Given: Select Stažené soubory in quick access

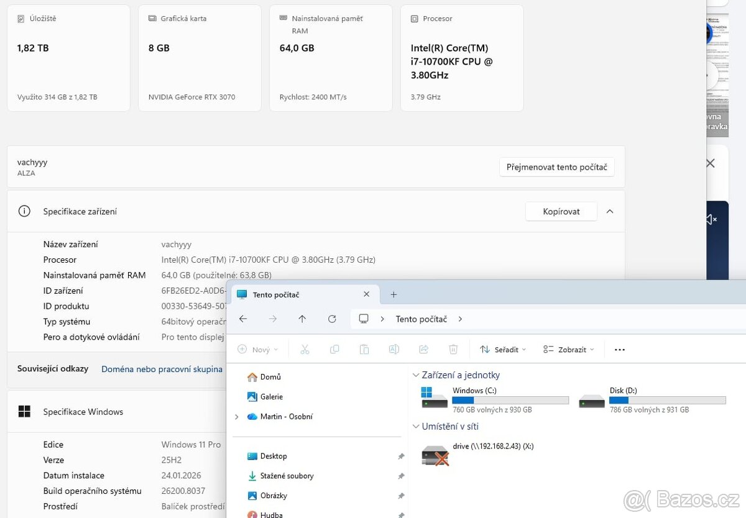Looking at the screenshot, I should 280,476.
